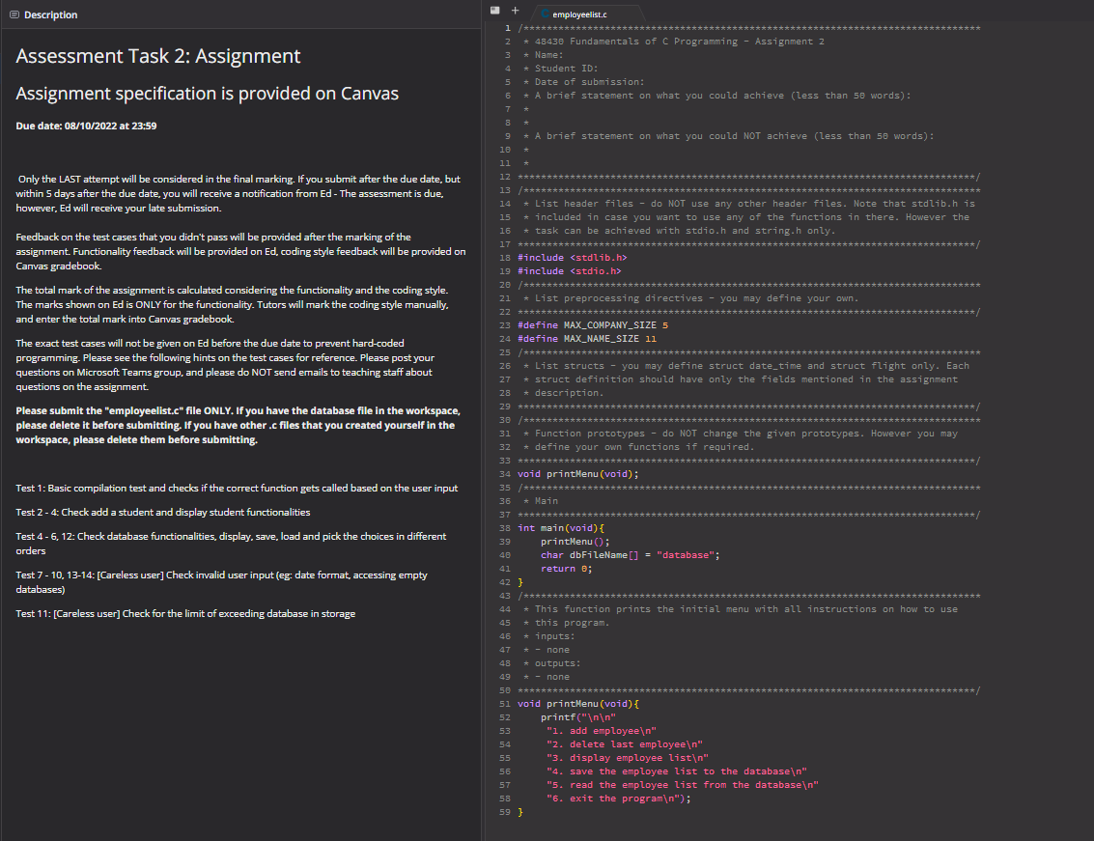Click the 'Test 2 - 4: Check add a student' hint
Image resolution: width=1094 pixels, height=841 pixels.
(x=163, y=513)
